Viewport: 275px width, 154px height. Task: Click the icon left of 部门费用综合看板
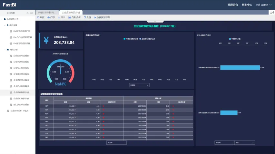(x=11, y=105)
